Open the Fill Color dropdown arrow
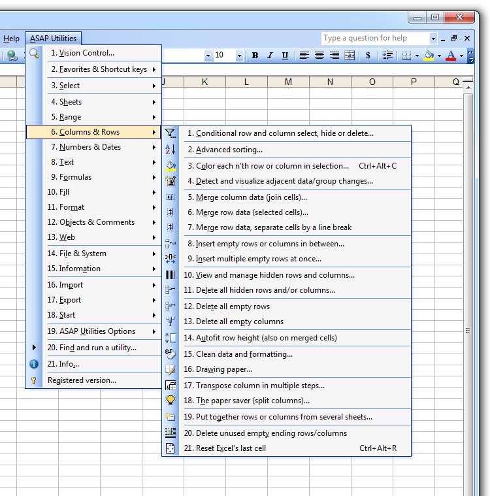The height and width of the screenshot is (496, 490). (x=440, y=56)
